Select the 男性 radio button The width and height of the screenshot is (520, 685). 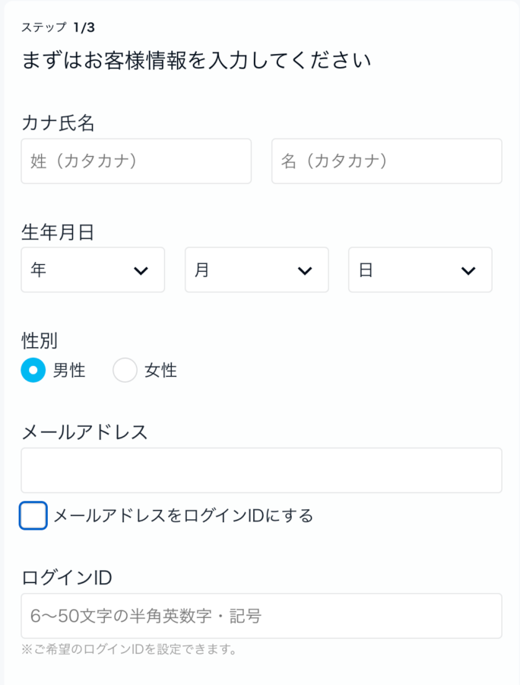coord(33,371)
